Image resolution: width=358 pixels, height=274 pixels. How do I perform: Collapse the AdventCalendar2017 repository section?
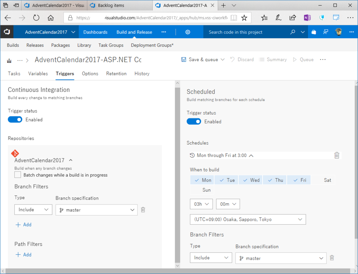coord(71,160)
